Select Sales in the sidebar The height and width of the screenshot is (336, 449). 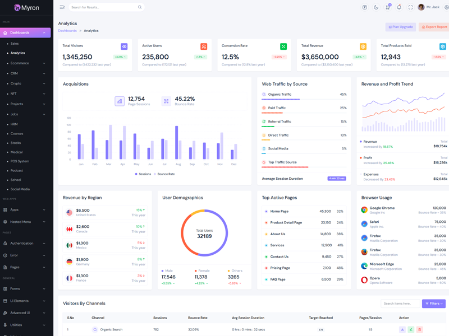pyautogui.click(x=15, y=44)
